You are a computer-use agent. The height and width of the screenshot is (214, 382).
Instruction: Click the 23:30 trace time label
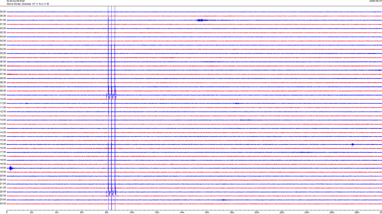3,204
